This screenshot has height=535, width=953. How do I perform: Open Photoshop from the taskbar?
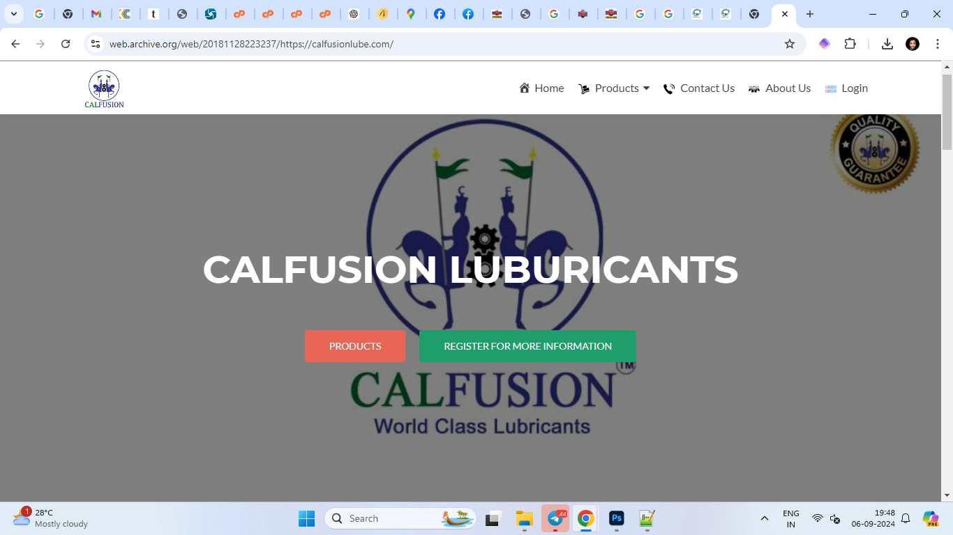[x=616, y=518]
